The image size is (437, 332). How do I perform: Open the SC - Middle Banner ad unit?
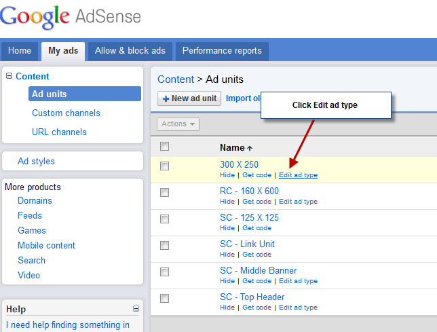click(259, 270)
